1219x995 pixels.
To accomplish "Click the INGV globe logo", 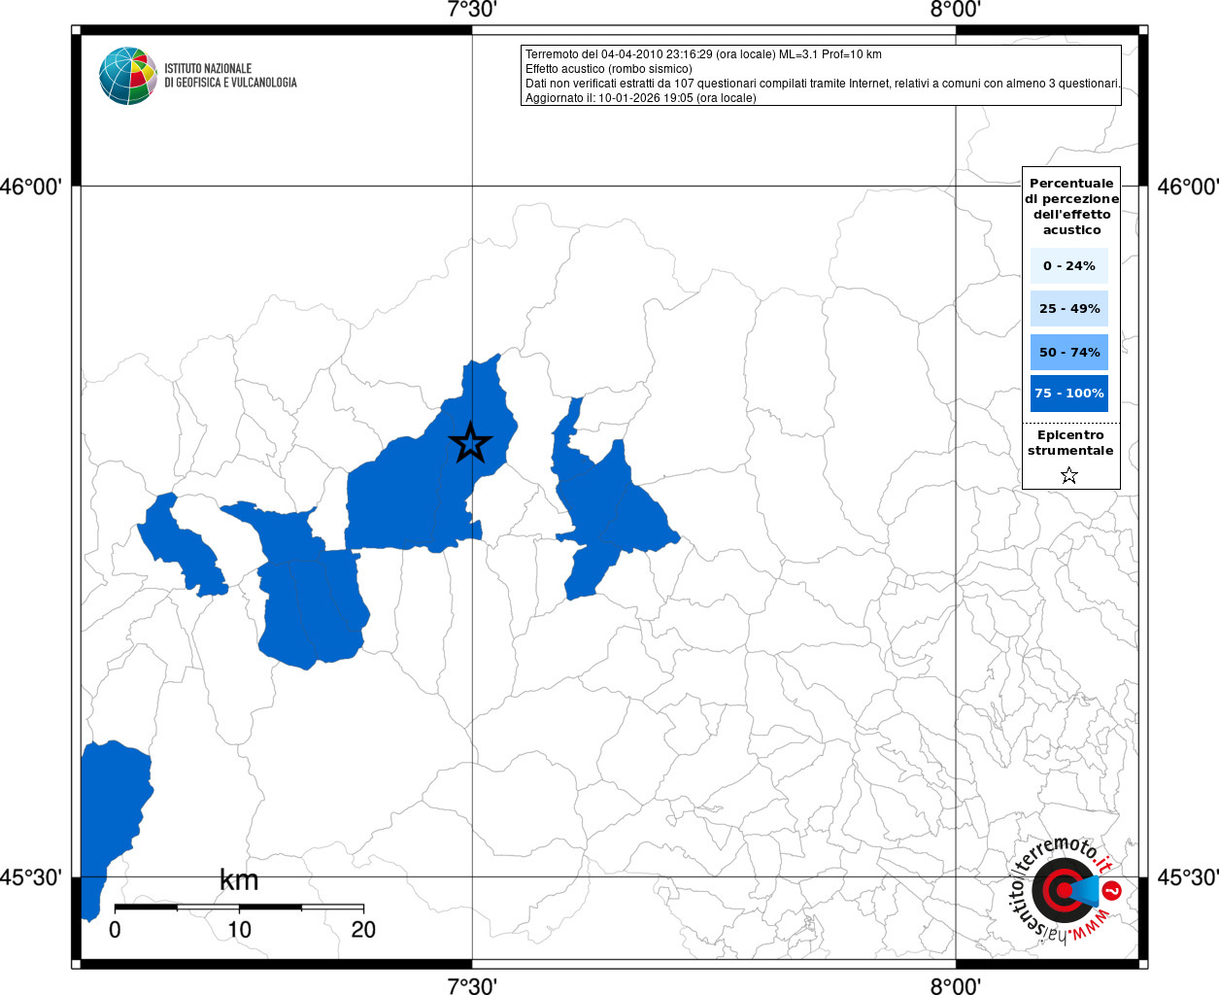I will (127, 76).
